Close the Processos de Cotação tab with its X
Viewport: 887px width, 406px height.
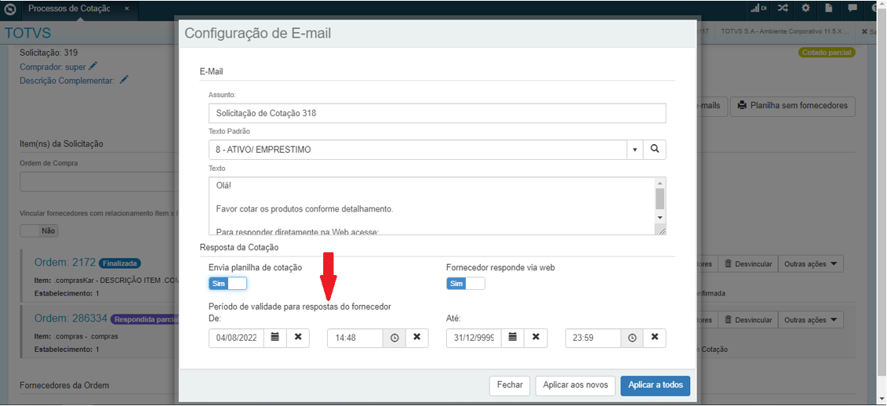coord(127,9)
